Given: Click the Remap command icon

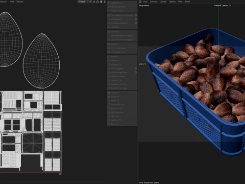Looking at the screenshot, I should coord(109,124).
